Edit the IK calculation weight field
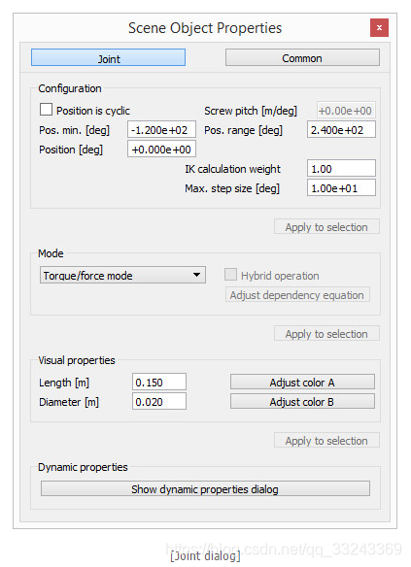The height and width of the screenshot is (567, 411). pyautogui.click(x=342, y=169)
